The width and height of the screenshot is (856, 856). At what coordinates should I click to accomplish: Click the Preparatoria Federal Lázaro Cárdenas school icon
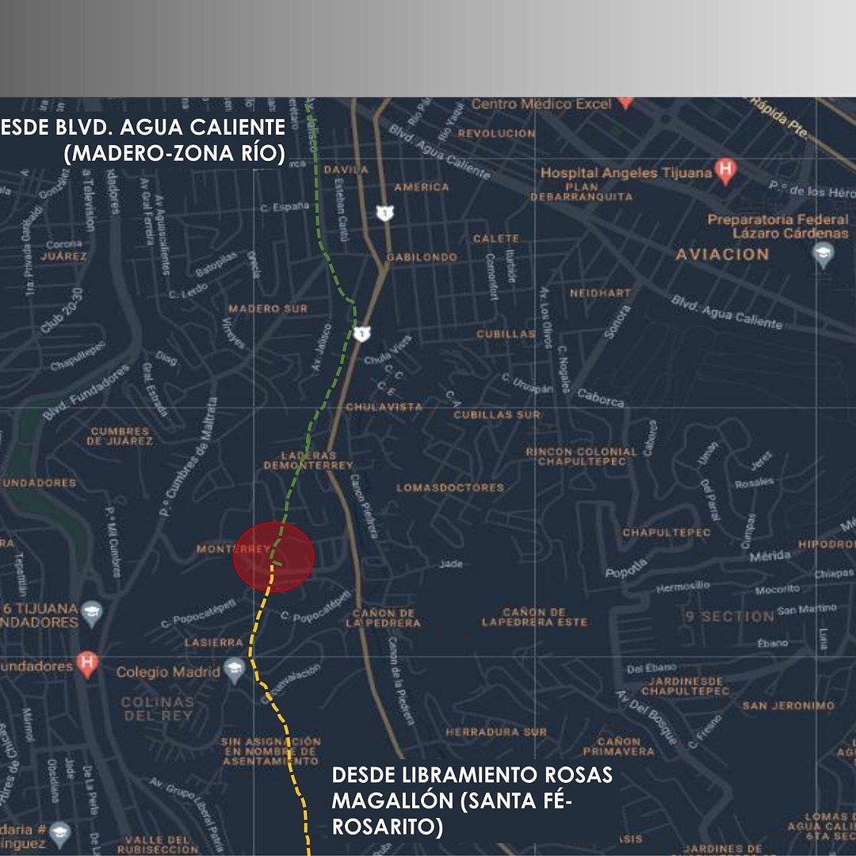pos(824,254)
